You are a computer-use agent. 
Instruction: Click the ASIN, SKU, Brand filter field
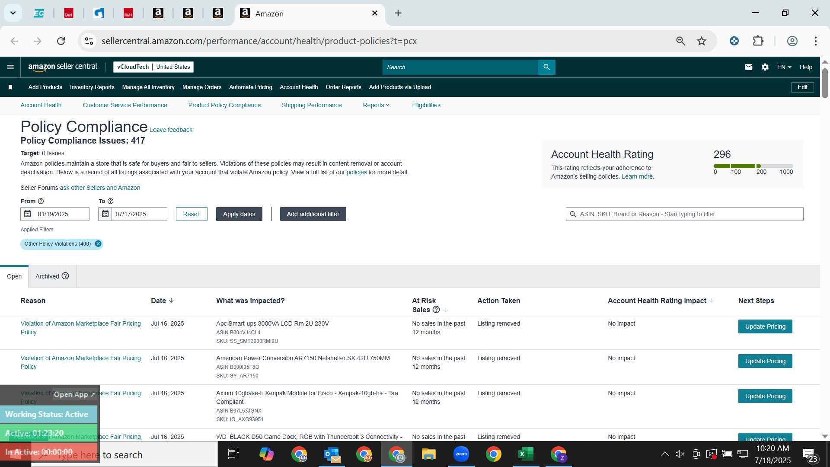coord(684,214)
